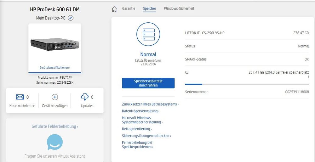The width and height of the screenshot is (315, 162).
Task: Open Fehlerbehebung bei Speicherproblemen link
Action: tap(138, 145)
